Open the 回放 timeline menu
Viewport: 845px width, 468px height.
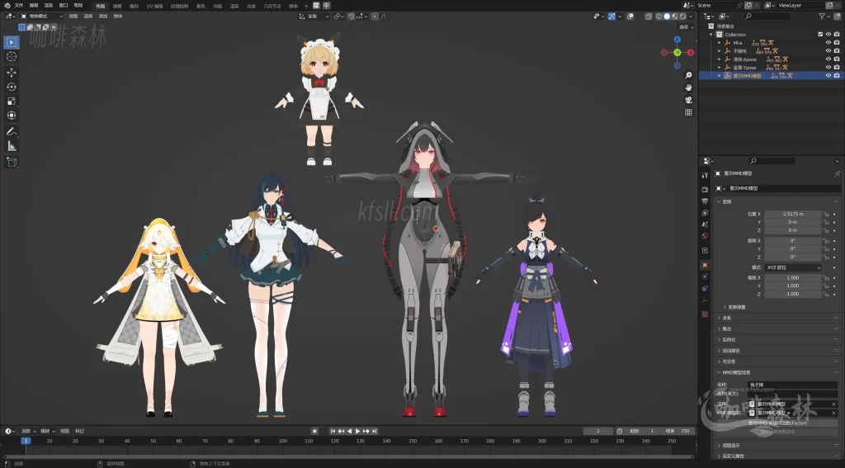[29, 431]
